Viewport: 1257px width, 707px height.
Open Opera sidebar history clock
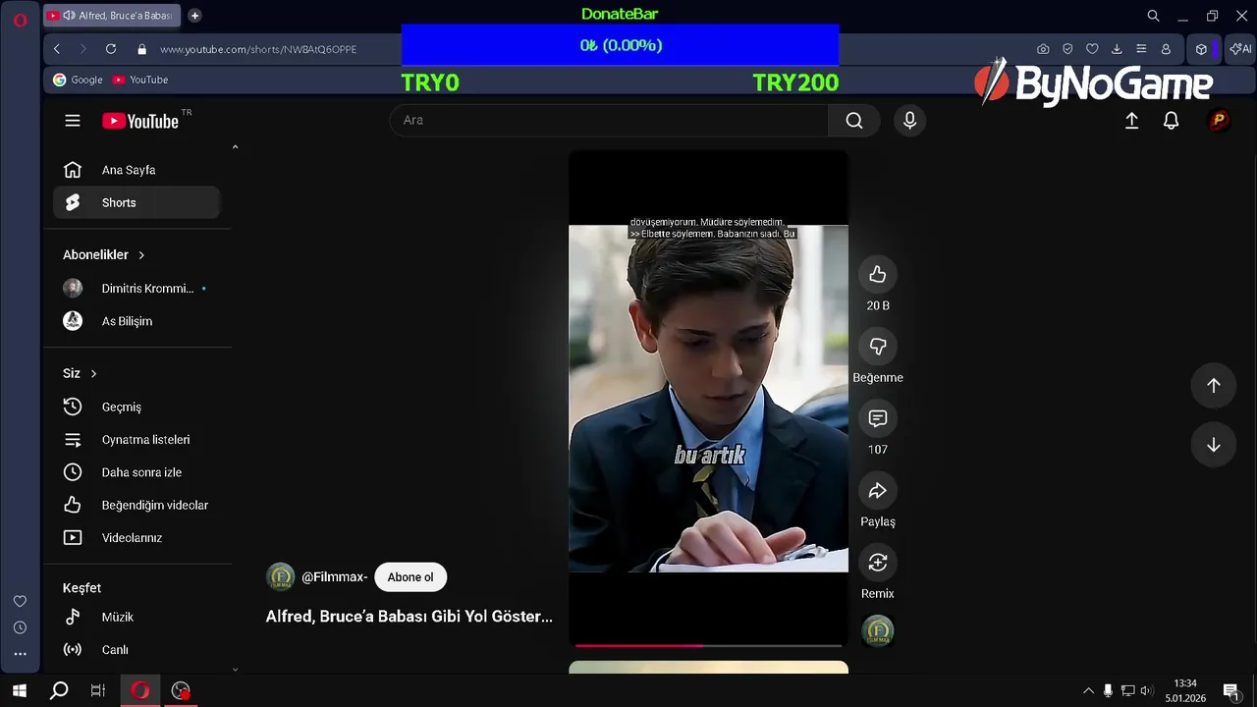20,627
